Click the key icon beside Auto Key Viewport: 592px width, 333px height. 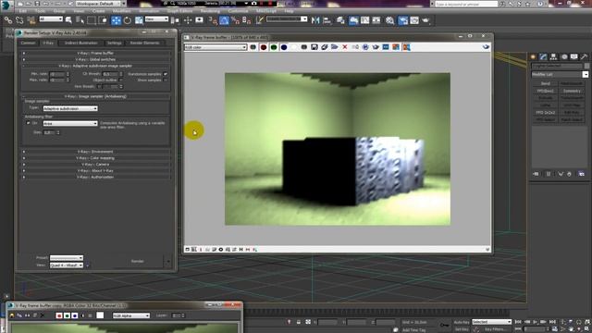[x=444, y=325]
